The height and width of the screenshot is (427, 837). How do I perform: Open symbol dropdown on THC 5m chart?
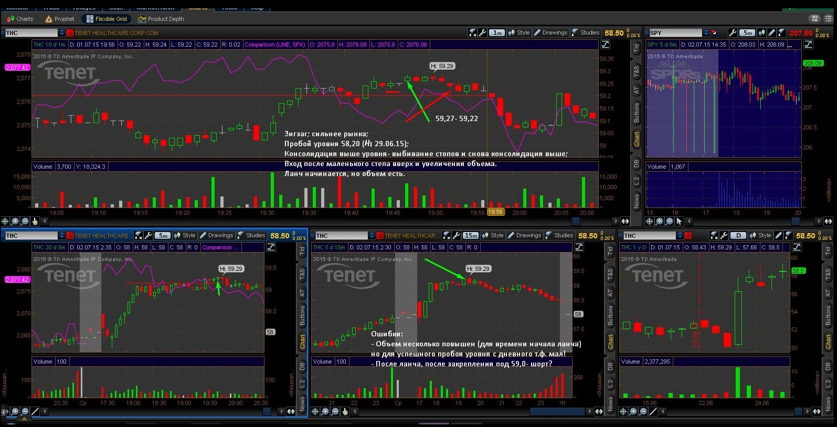pyautogui.click(x=62, y=235)
